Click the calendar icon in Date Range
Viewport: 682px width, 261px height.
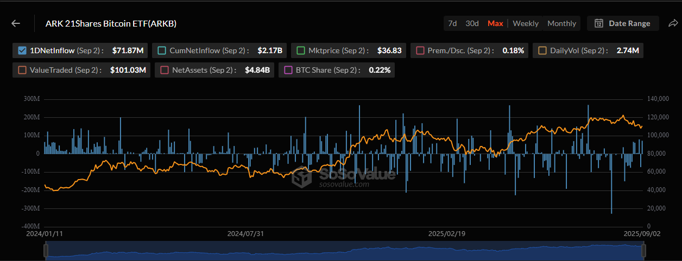click(x=599, y=23)
